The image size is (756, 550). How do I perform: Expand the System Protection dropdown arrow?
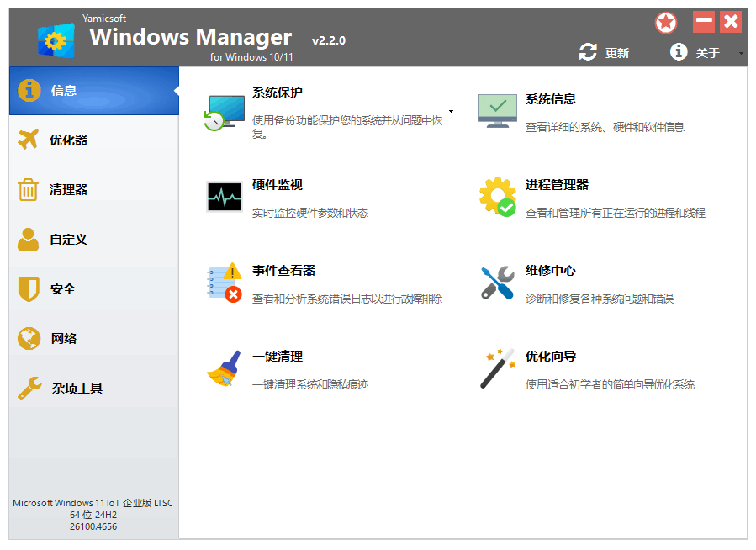451,111
